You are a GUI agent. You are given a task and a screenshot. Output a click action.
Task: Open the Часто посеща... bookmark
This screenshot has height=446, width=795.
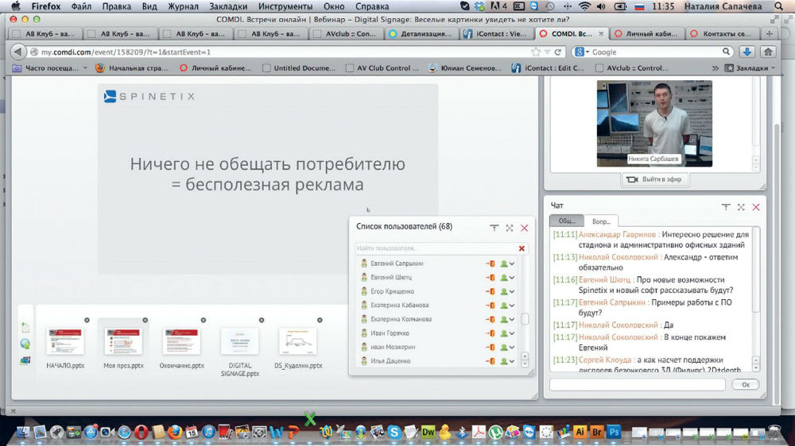(49, 67)
